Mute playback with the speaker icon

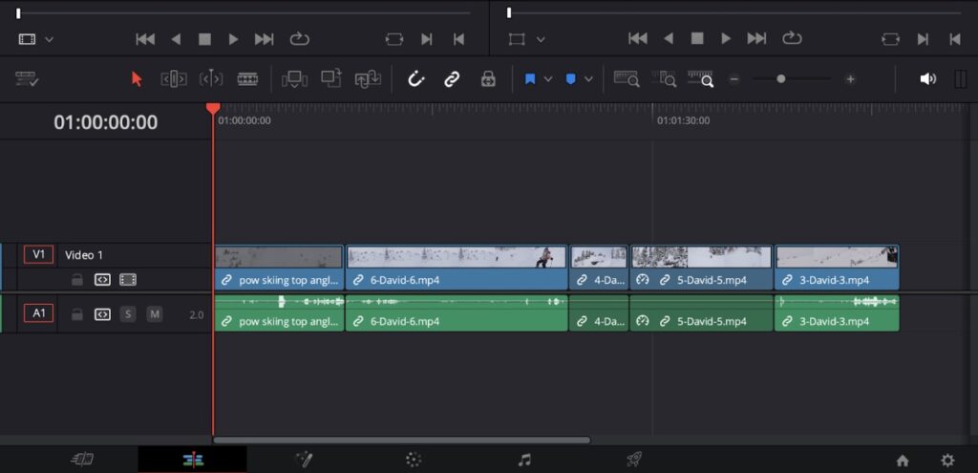point(927,79)
